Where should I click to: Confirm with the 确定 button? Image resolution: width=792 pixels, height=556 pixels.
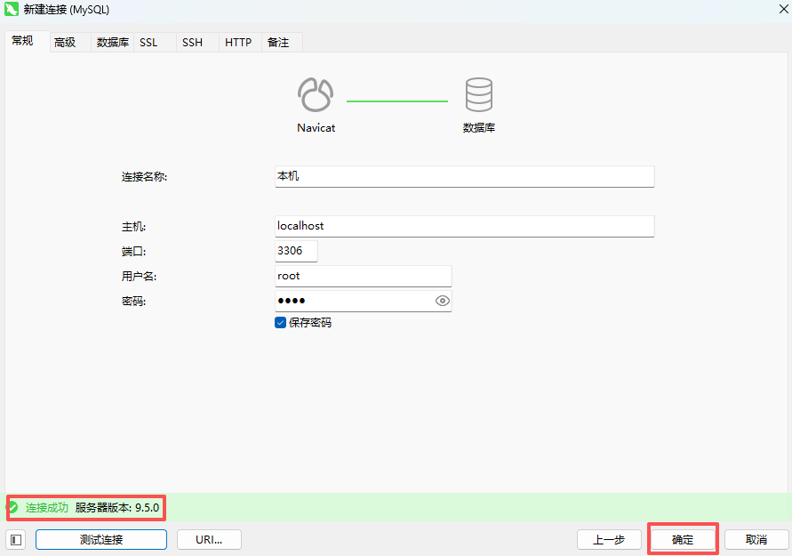(x=683, y=540)
